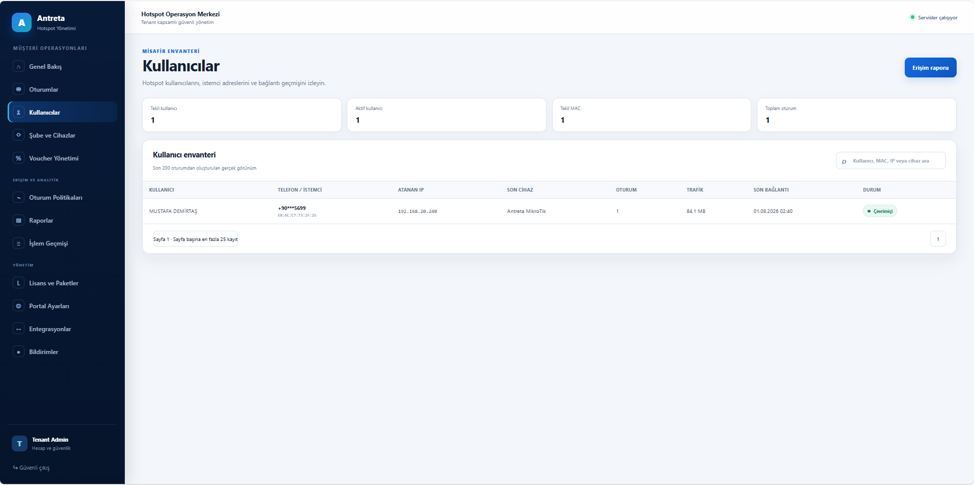Image resolution: width=974 pixels, height=485 pixels.
Task: Click Sayfa 1 page info label
Action: [196, 239]
